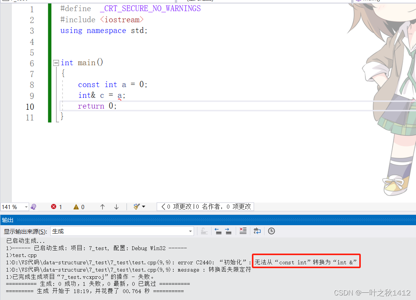Click line number 9 in the editor margin
This screenshot has width=416, height=300.
point(32,95)
